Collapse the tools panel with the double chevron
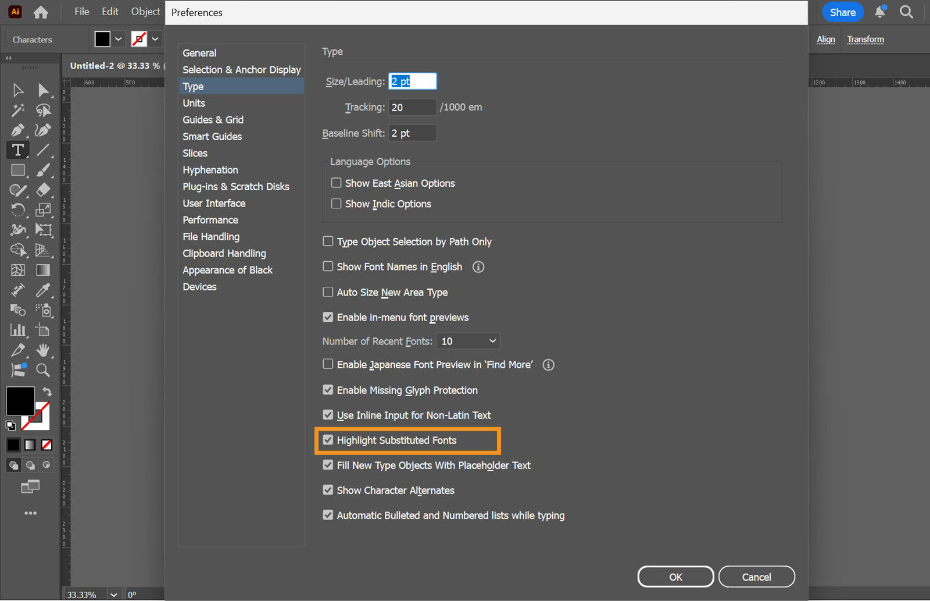The height and width of the screenshot is (601, 930). (8, 58)
